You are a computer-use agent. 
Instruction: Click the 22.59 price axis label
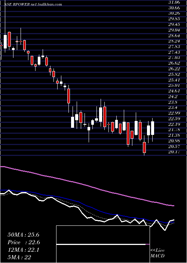click(174, 119)
